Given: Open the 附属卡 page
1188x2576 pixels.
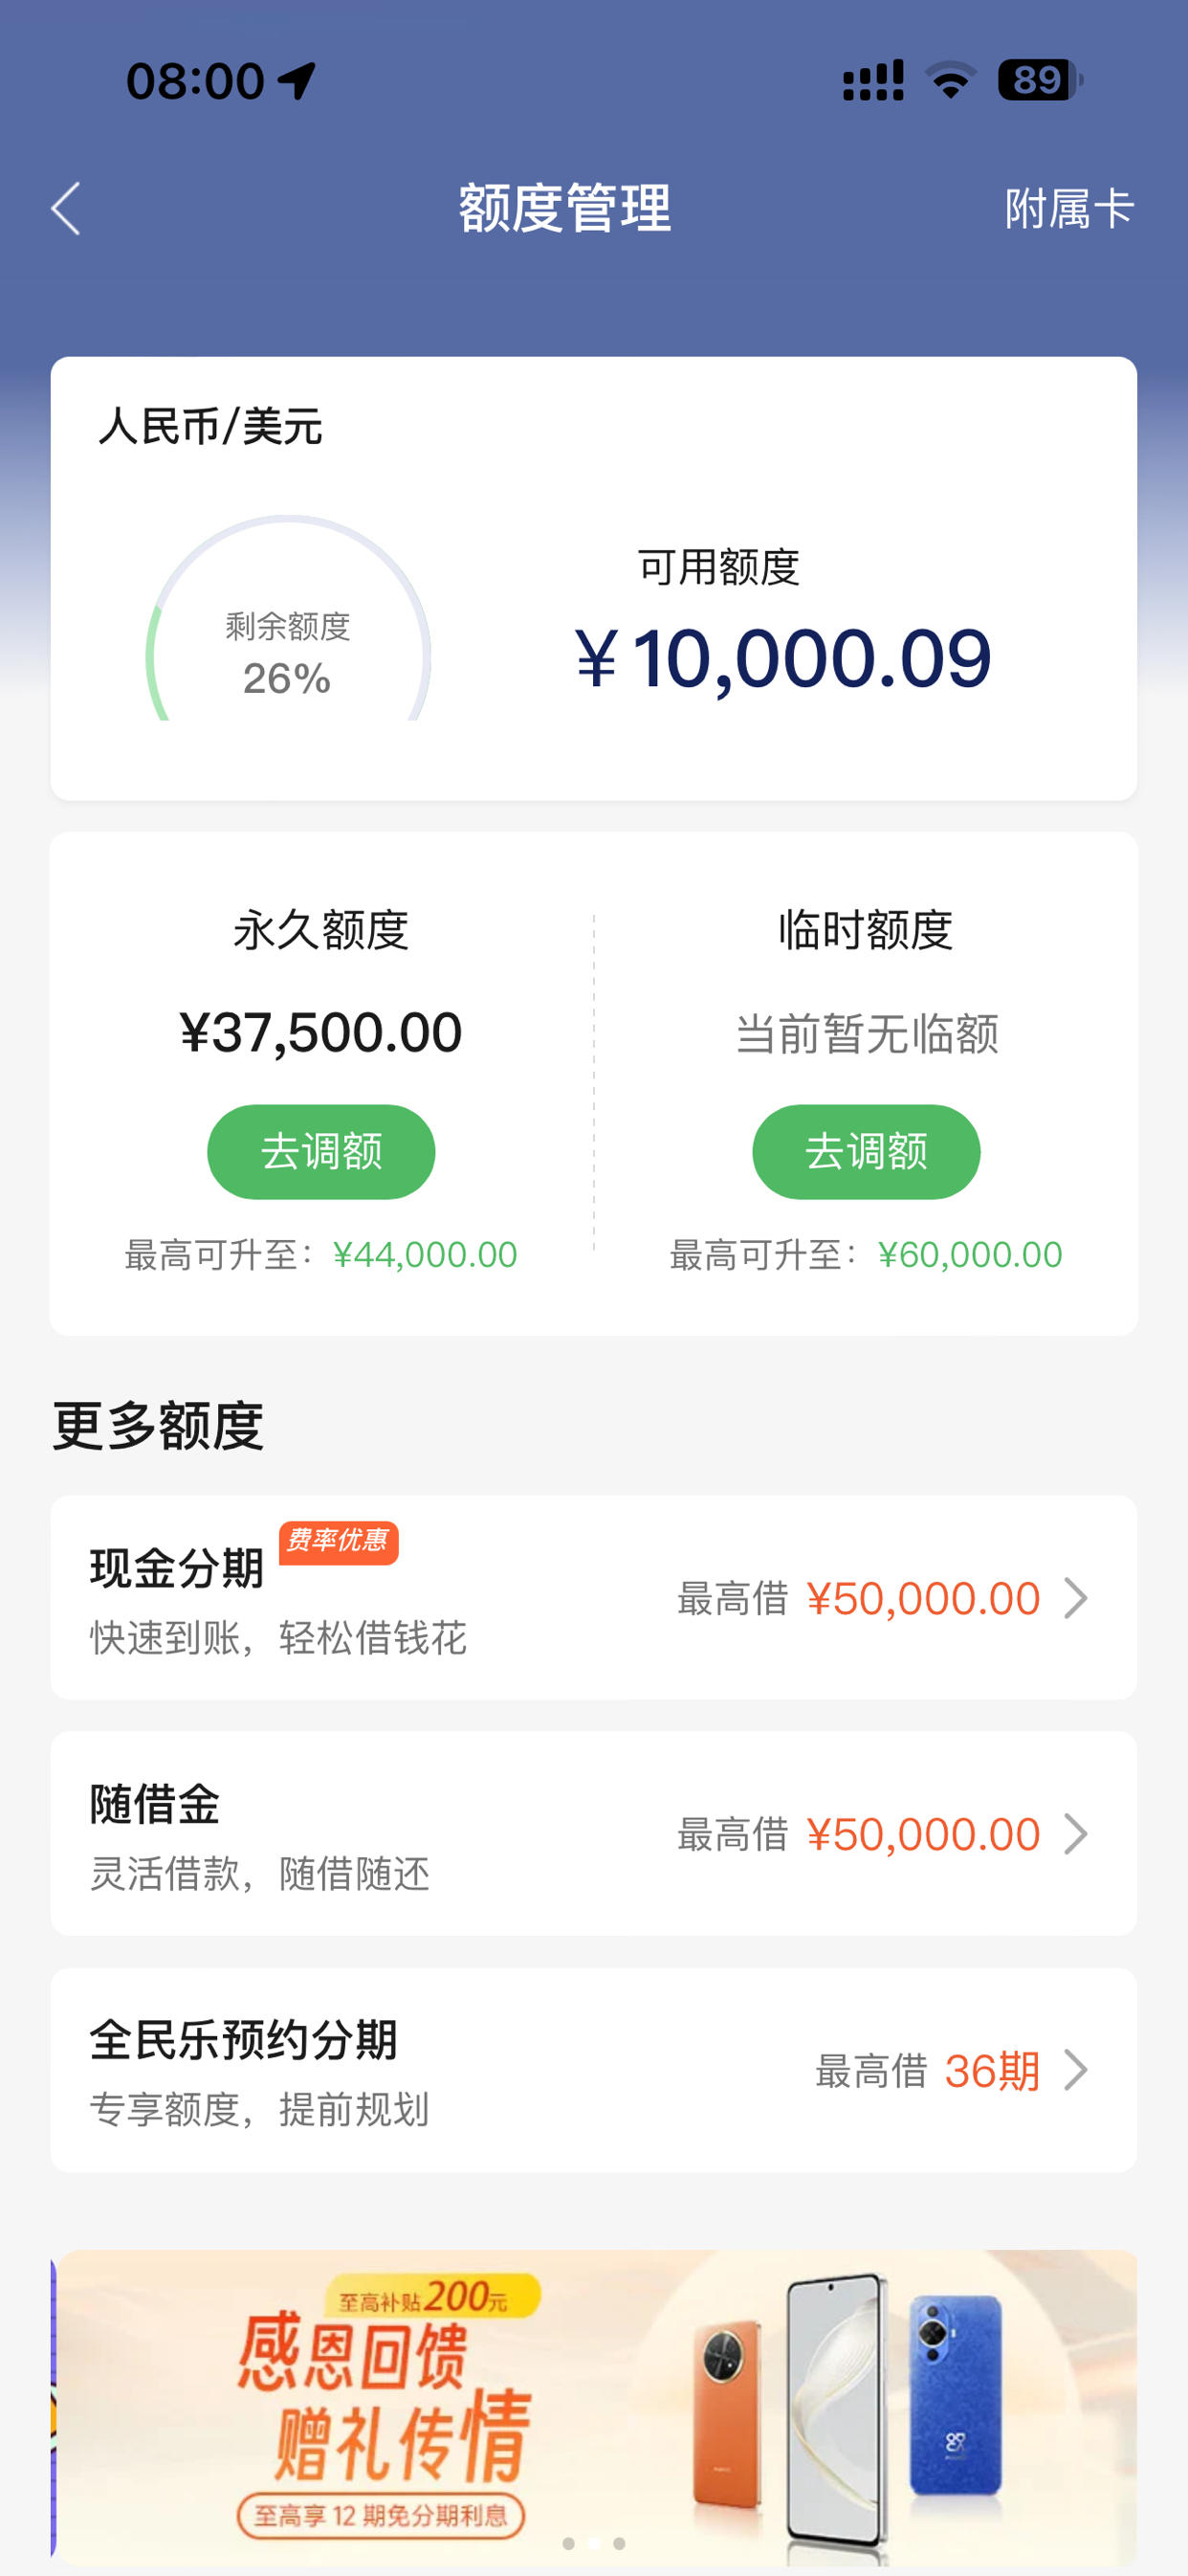Looking at the screenshot, I should [1069, 209].
